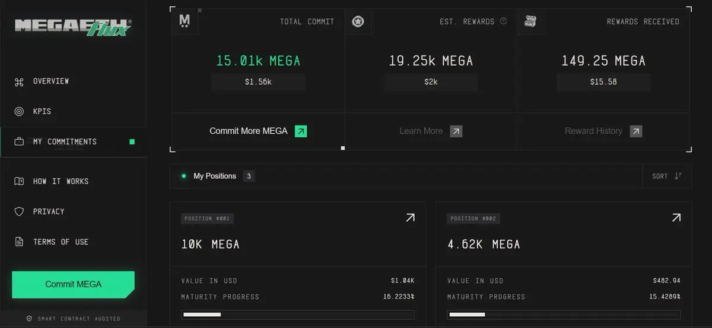Click the Est. Rewards star icon
Image resolution: width=712 pixels, height=328 pixels.
(x=358, y=22)
